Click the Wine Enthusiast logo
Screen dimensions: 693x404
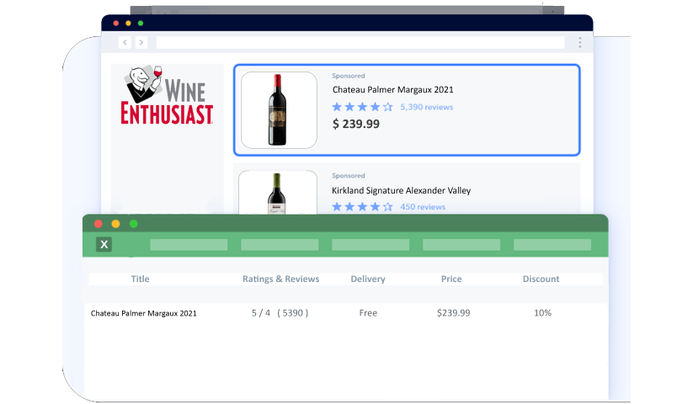point(167,94)
